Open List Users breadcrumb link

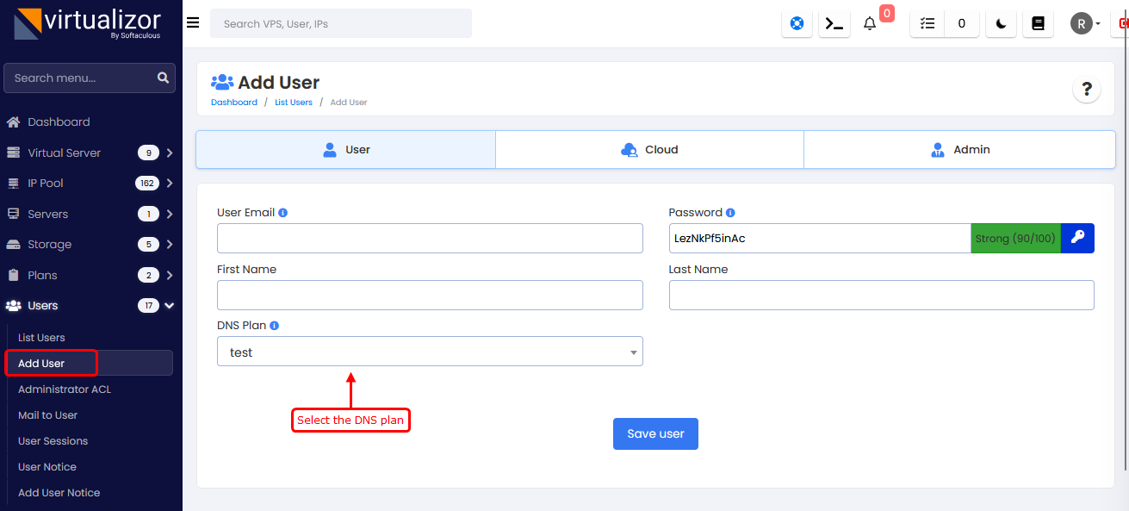(x=294, y=103)
